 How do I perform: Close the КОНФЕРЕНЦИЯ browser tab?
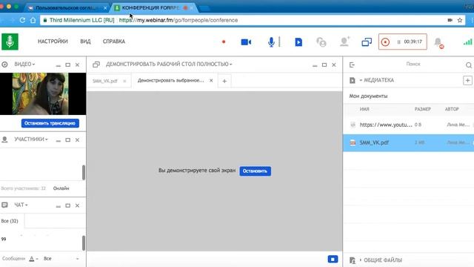coord(192,8)
